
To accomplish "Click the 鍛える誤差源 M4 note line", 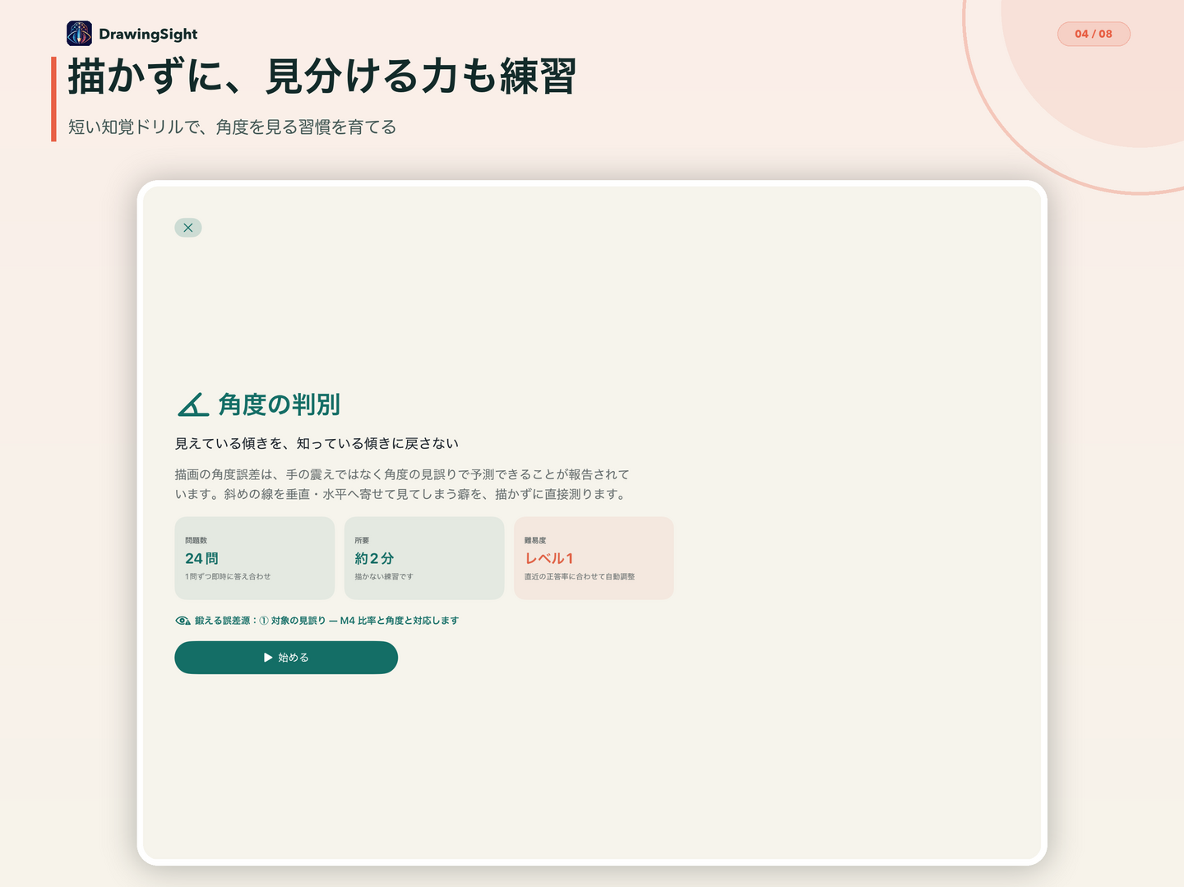I will click(317, 621).
